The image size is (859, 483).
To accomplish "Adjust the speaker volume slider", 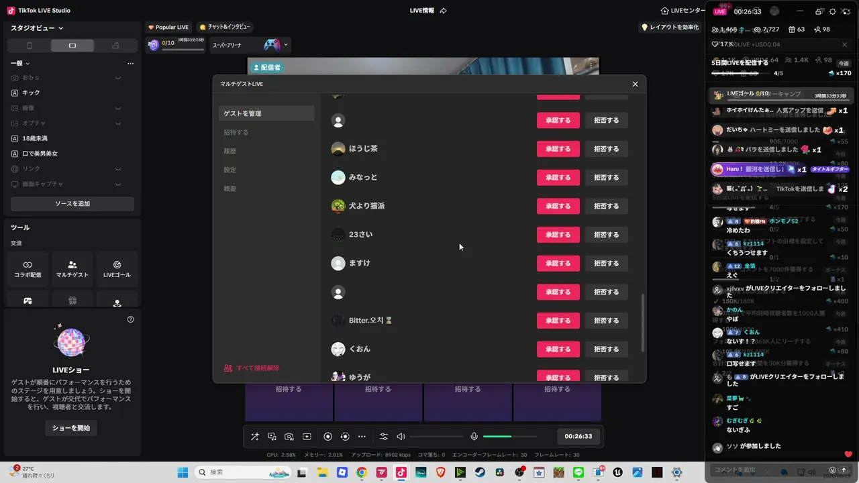I will tap(436, 437).
